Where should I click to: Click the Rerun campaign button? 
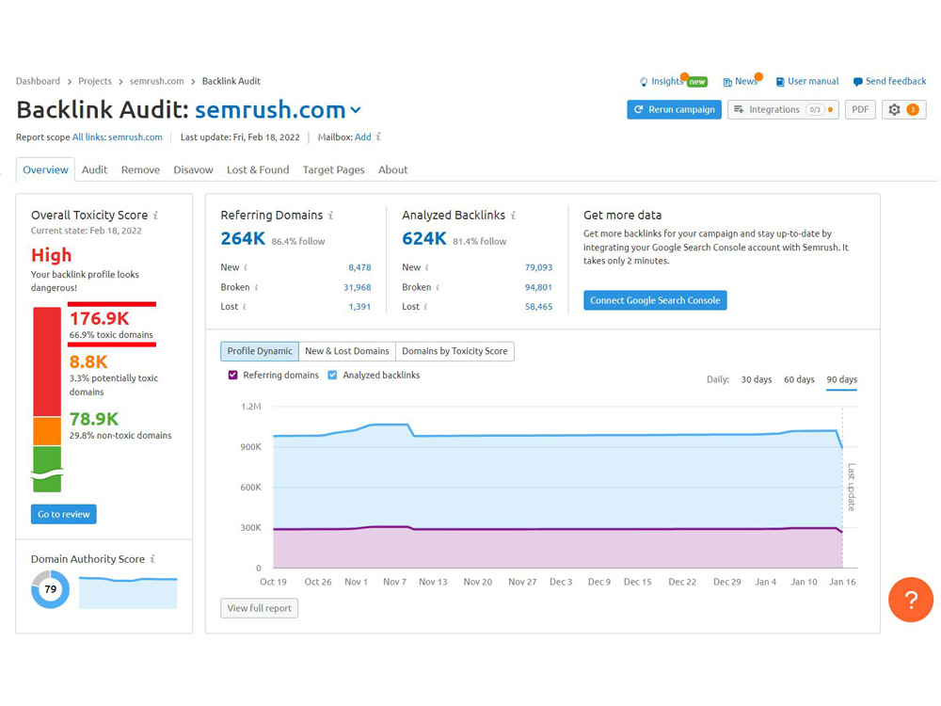(x=674, y=109)
